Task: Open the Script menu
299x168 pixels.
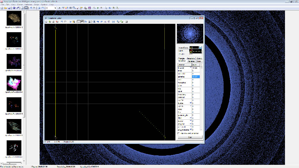Action: click(x=36, y=5)
